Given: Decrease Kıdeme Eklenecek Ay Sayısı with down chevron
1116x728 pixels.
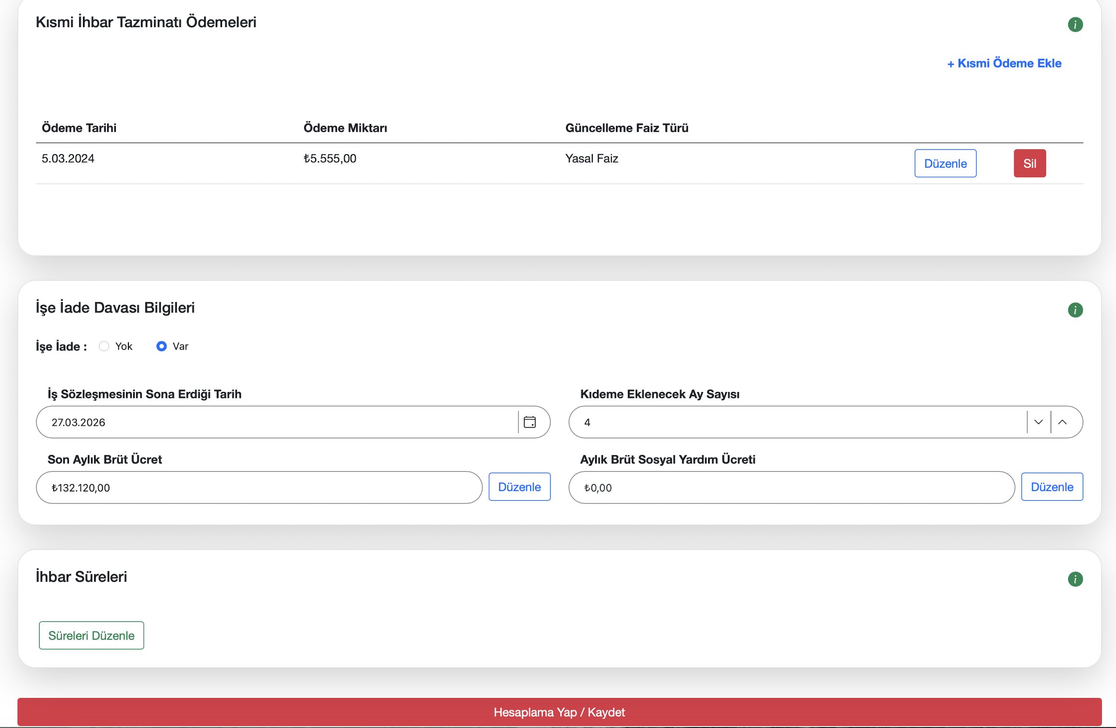Looking at the screenshot, I should point(1038,422).
